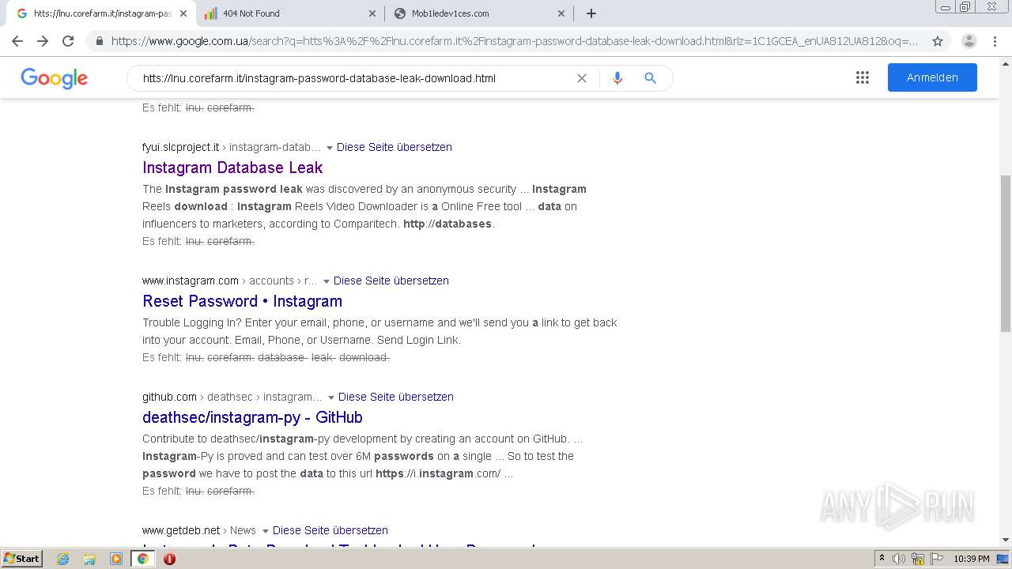
Task: Click the scrollbar up arrow
Action: (1006, 63)
